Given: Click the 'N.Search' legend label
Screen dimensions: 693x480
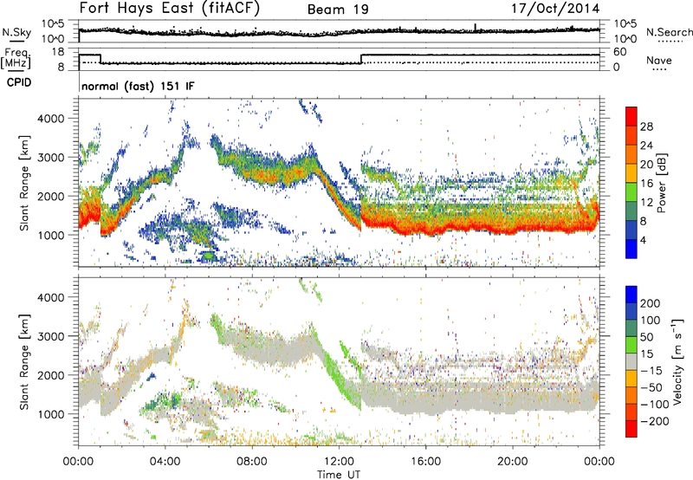Looking at the screenshot, I should pyautogui.click(x=669, y=32).
